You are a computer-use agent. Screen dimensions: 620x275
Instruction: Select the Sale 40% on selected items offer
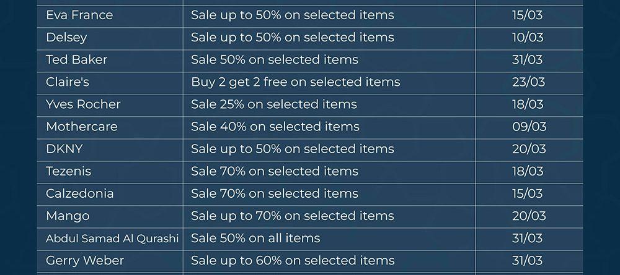coord(275,127)
